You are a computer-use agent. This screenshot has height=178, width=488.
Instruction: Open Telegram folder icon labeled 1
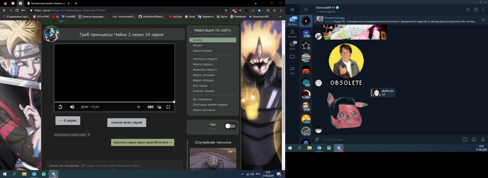pyautogui.click(x=292, y=58)
